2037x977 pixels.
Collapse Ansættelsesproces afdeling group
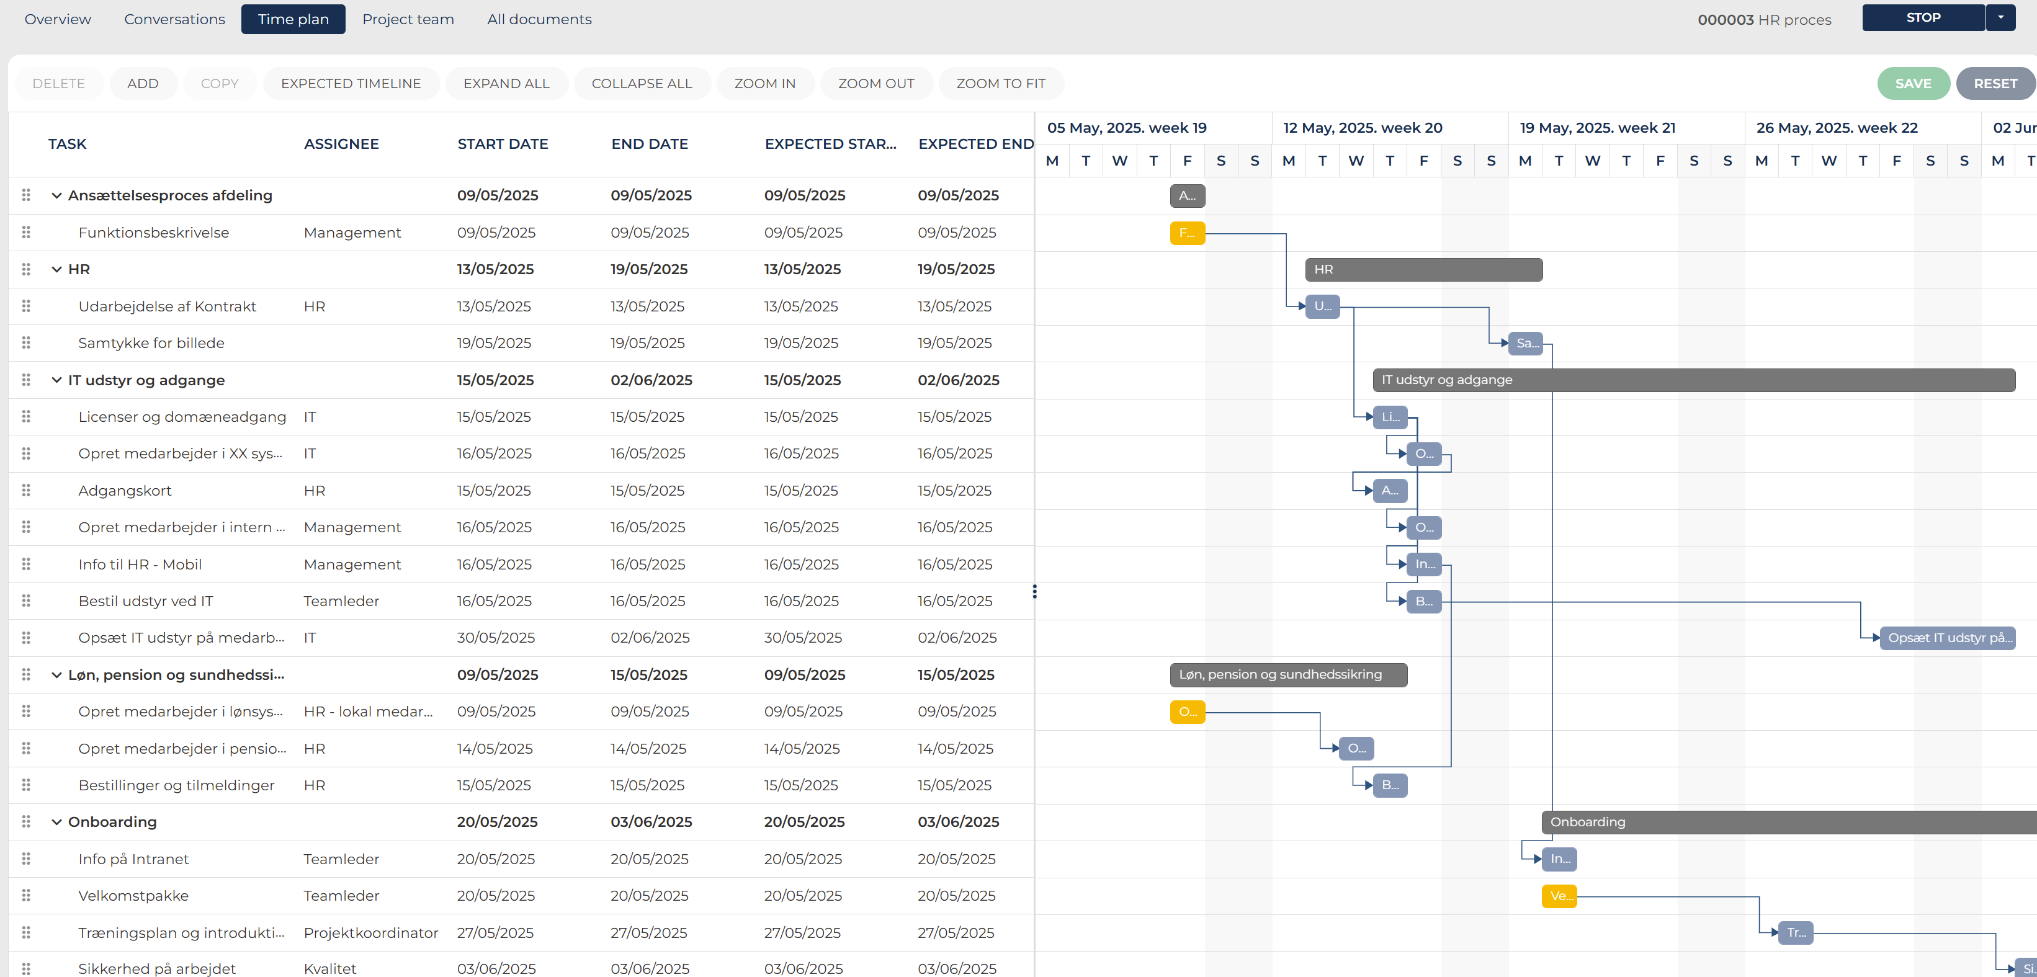56,195
